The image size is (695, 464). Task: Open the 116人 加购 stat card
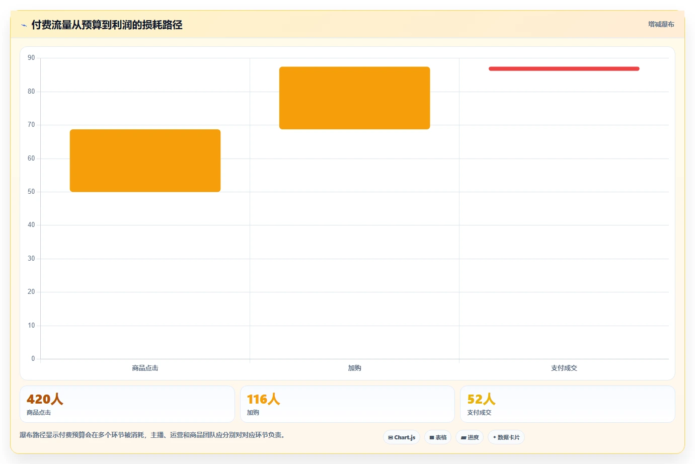point(347,404)
